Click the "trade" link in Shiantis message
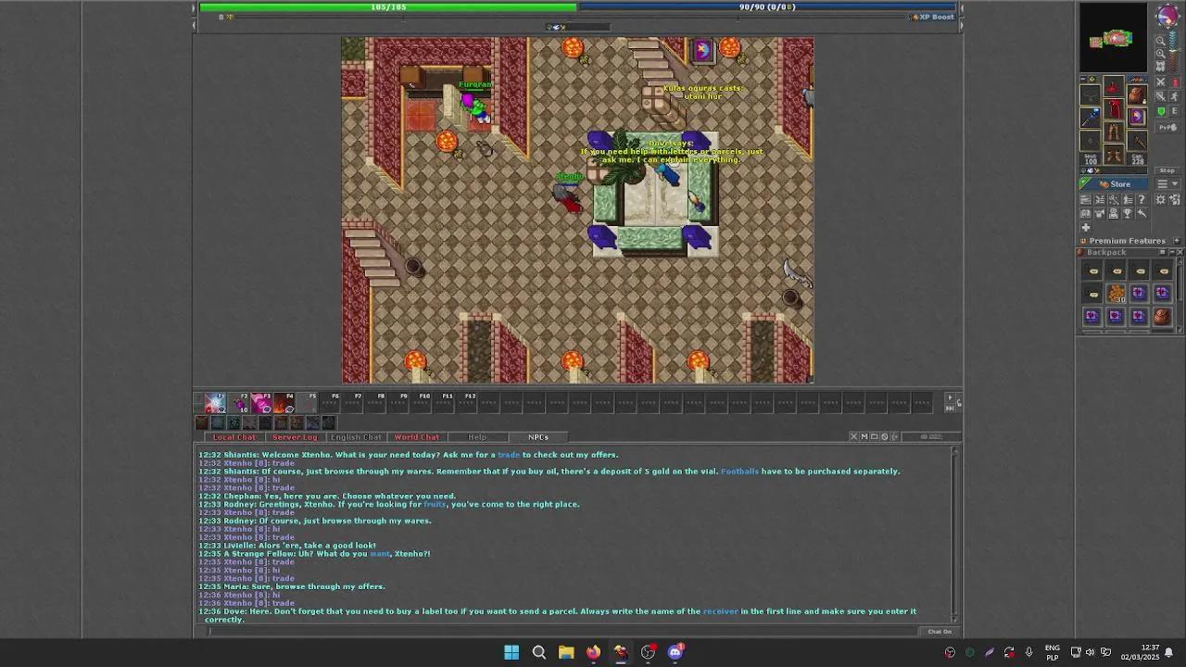This screenshot has height=667, width=1186. coord(509,455)
